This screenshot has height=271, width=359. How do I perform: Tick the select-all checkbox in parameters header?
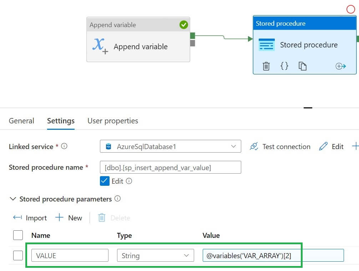(x=18, y=235)
